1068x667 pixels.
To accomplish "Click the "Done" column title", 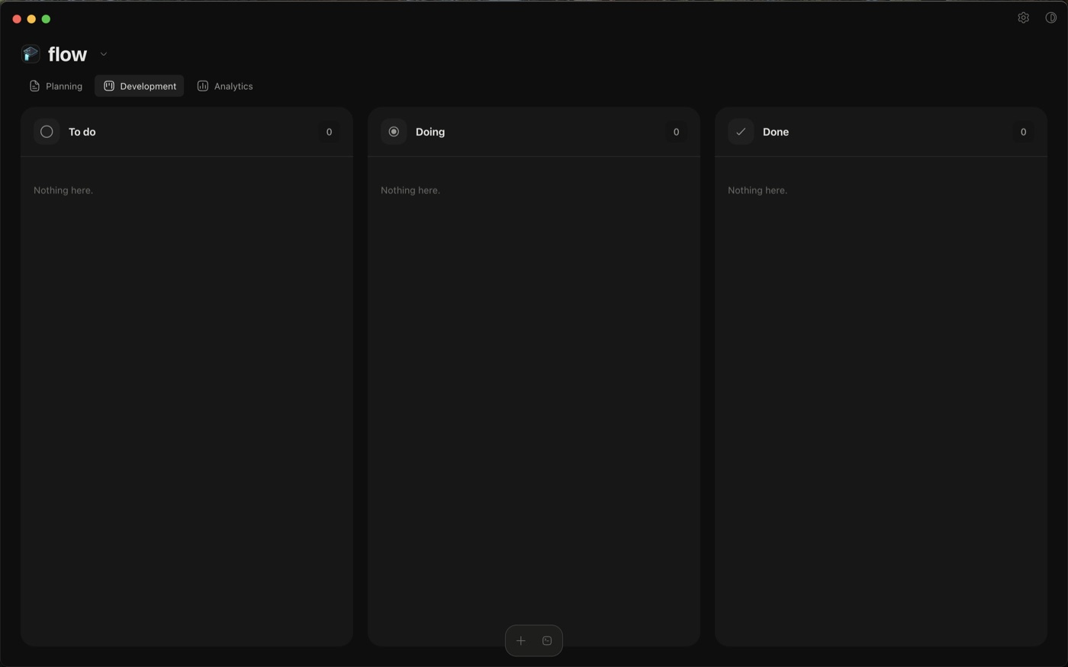I will click(776, 132).
